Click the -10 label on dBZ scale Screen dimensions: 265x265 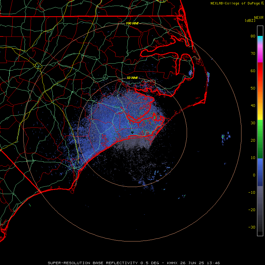252,193
